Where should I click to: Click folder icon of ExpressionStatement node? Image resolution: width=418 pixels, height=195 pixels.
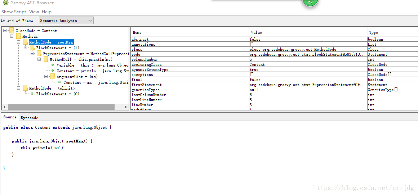coord(39,54)
